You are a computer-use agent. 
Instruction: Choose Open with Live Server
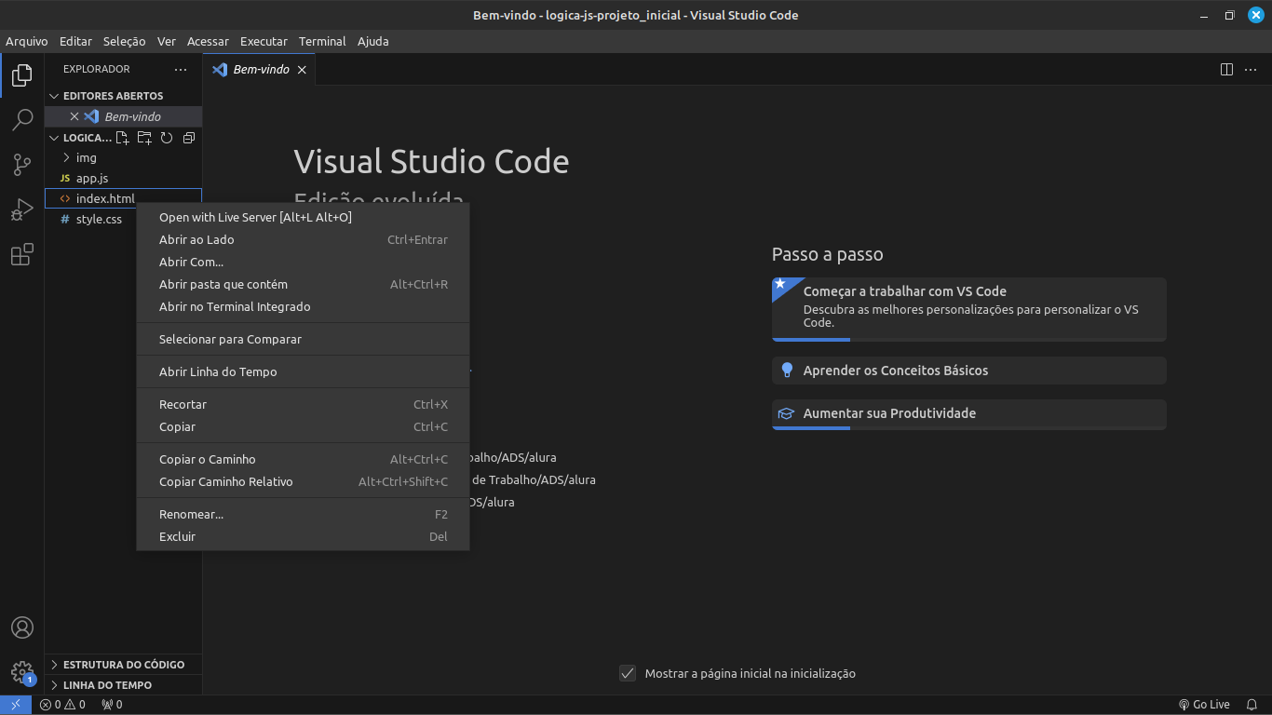[303, 218]
